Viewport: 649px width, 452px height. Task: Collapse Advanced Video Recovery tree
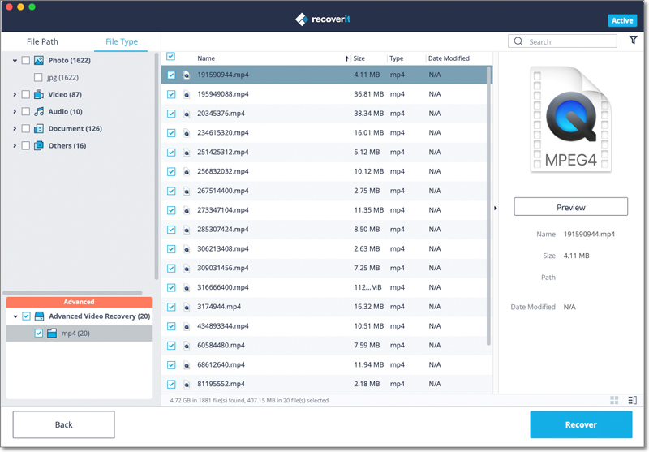15,316
